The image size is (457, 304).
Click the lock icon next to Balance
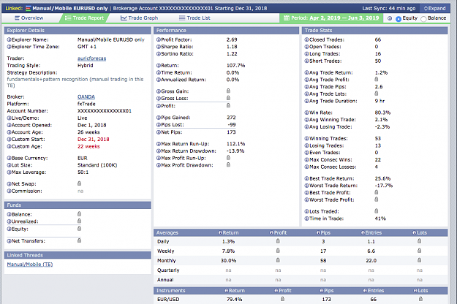[x=79, y=213]
